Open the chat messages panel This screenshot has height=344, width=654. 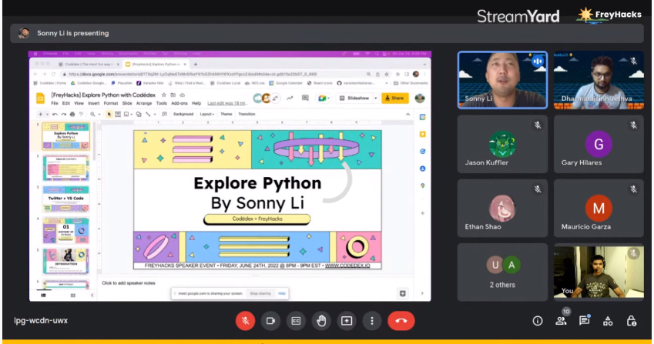point(585,321)
